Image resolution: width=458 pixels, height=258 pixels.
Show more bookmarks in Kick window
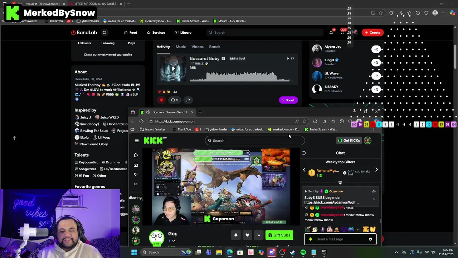tap(374, 129)
